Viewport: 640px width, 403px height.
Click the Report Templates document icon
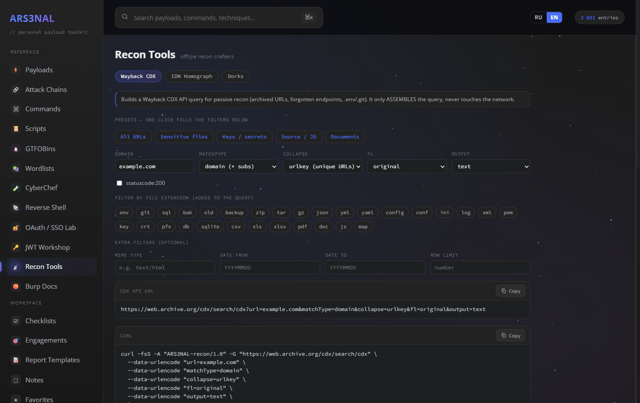[x=16, y=360]
